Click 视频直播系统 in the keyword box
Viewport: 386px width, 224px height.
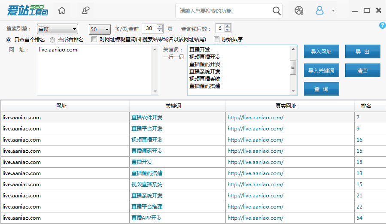204,79
